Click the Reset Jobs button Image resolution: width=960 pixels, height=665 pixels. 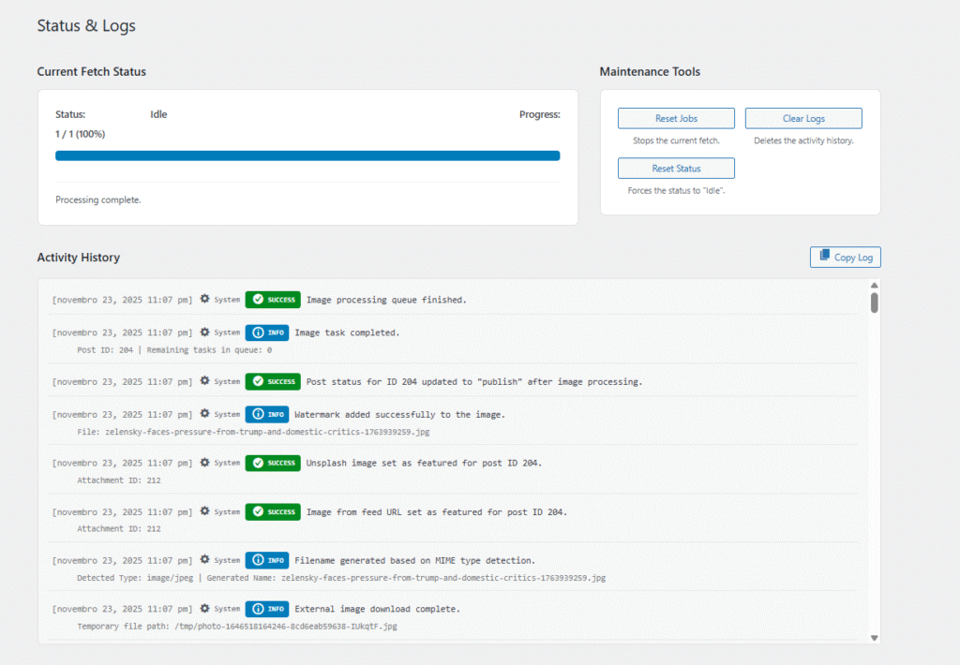pos(676,118)
